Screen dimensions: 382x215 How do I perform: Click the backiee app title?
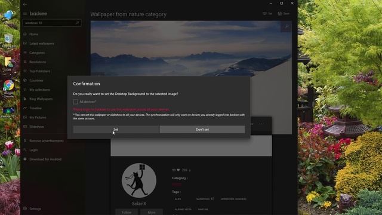(38, 14)
